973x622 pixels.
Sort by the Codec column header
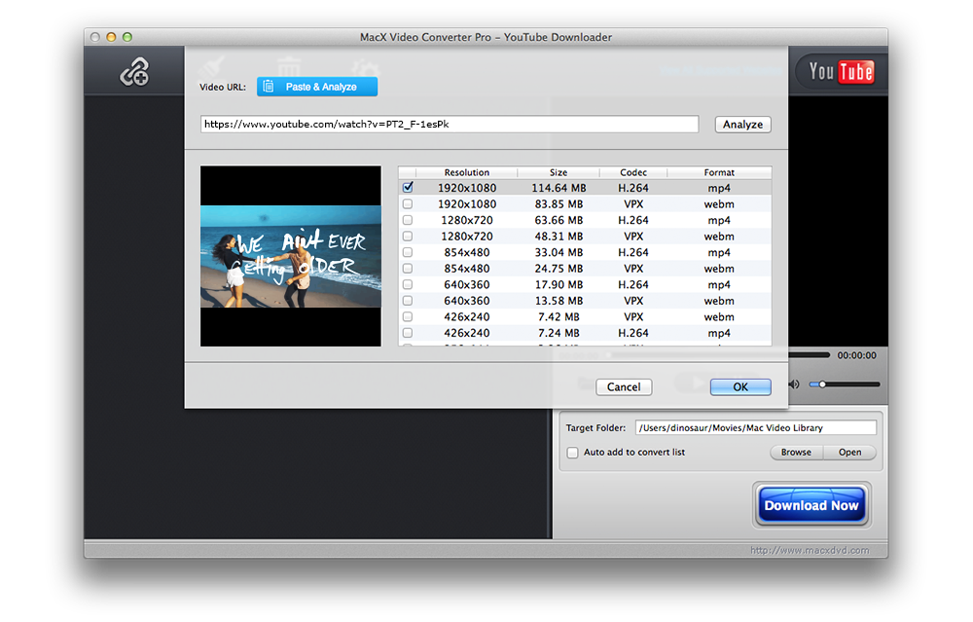(633, 172)
